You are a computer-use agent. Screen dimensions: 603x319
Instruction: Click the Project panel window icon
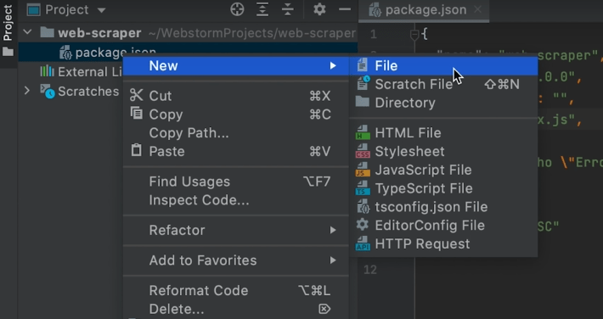(34, 10)
